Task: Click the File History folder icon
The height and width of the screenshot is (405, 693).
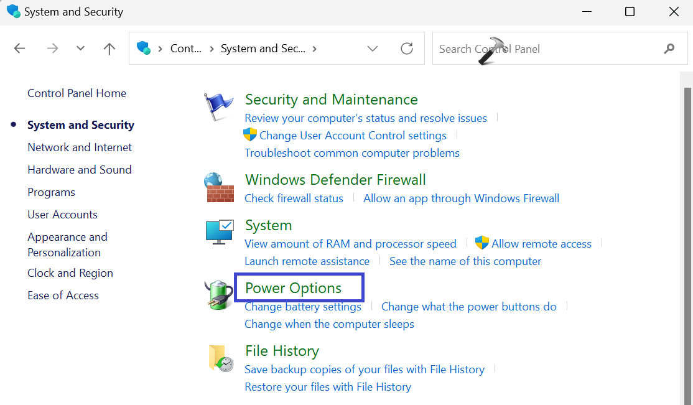Action: click(x=220, y=358)
